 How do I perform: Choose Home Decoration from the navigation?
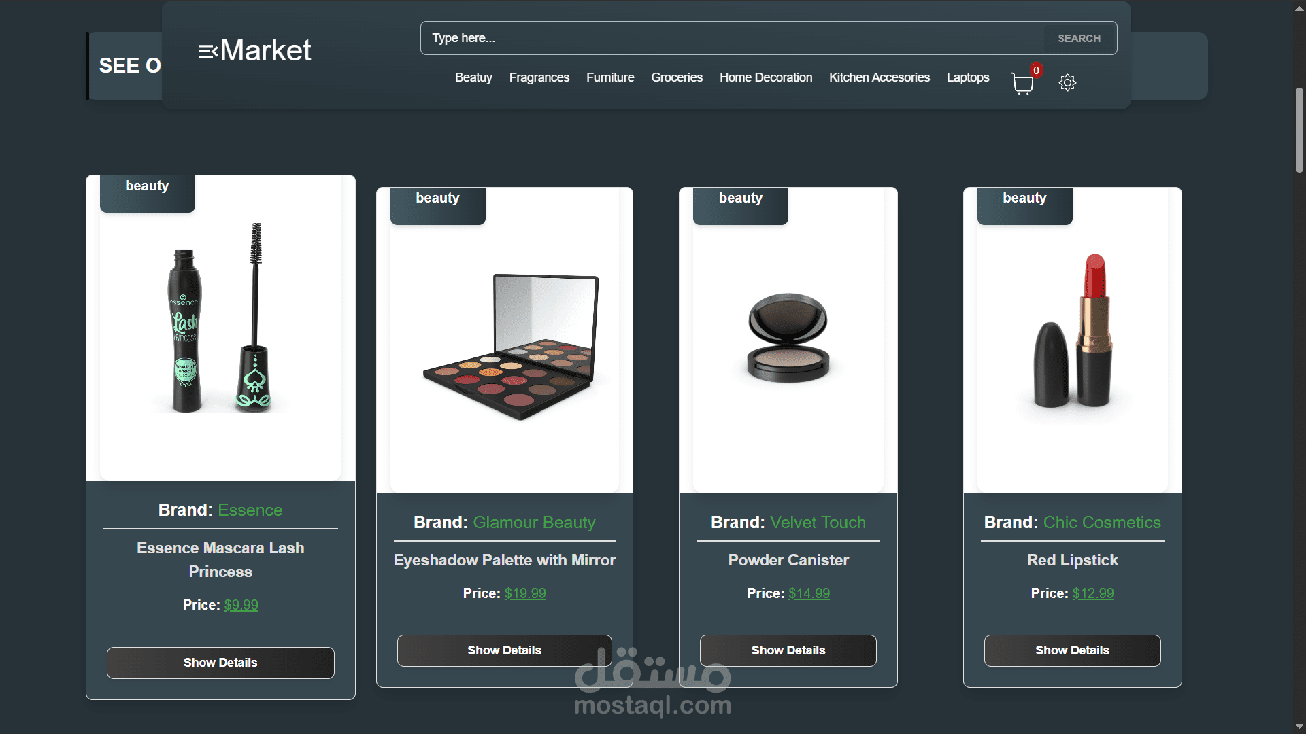click(765, 77)
